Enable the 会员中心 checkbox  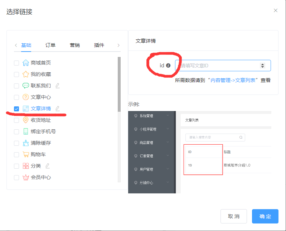click(16, 177)
